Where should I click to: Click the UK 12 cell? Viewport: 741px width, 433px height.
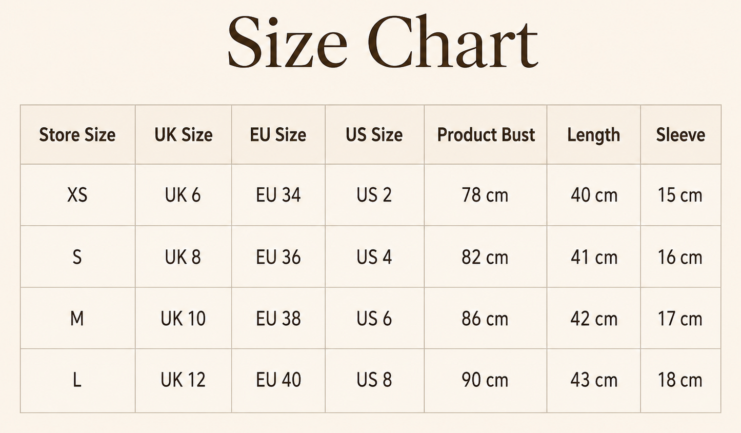pos(183,380)
